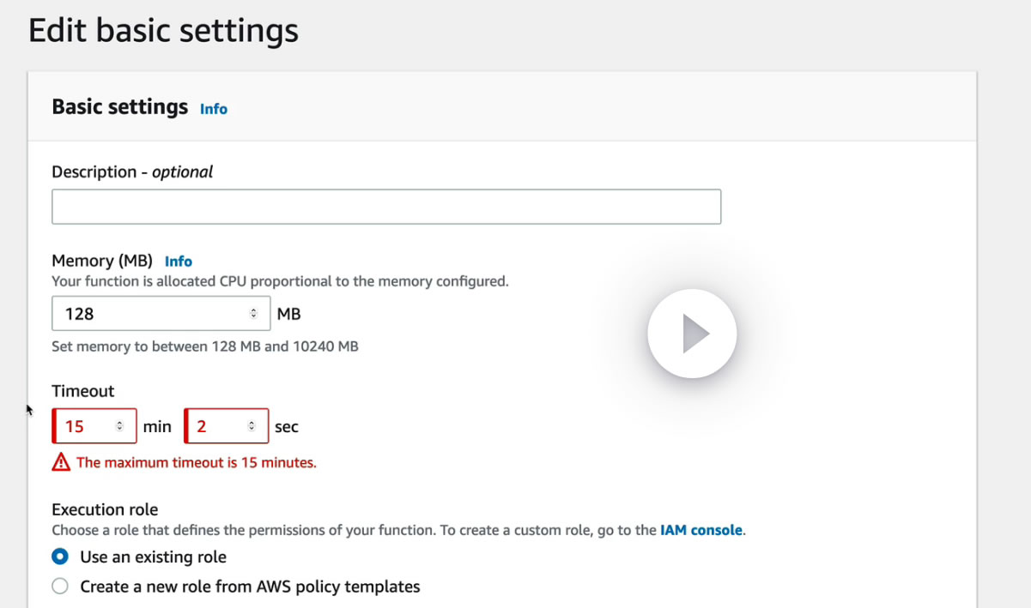1031x608 pixels.
Task: Click the play button overlay
Action: tap(692, 334)
